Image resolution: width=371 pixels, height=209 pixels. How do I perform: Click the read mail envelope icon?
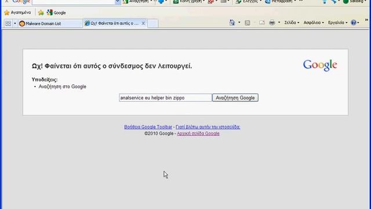[x=261, y=23]
